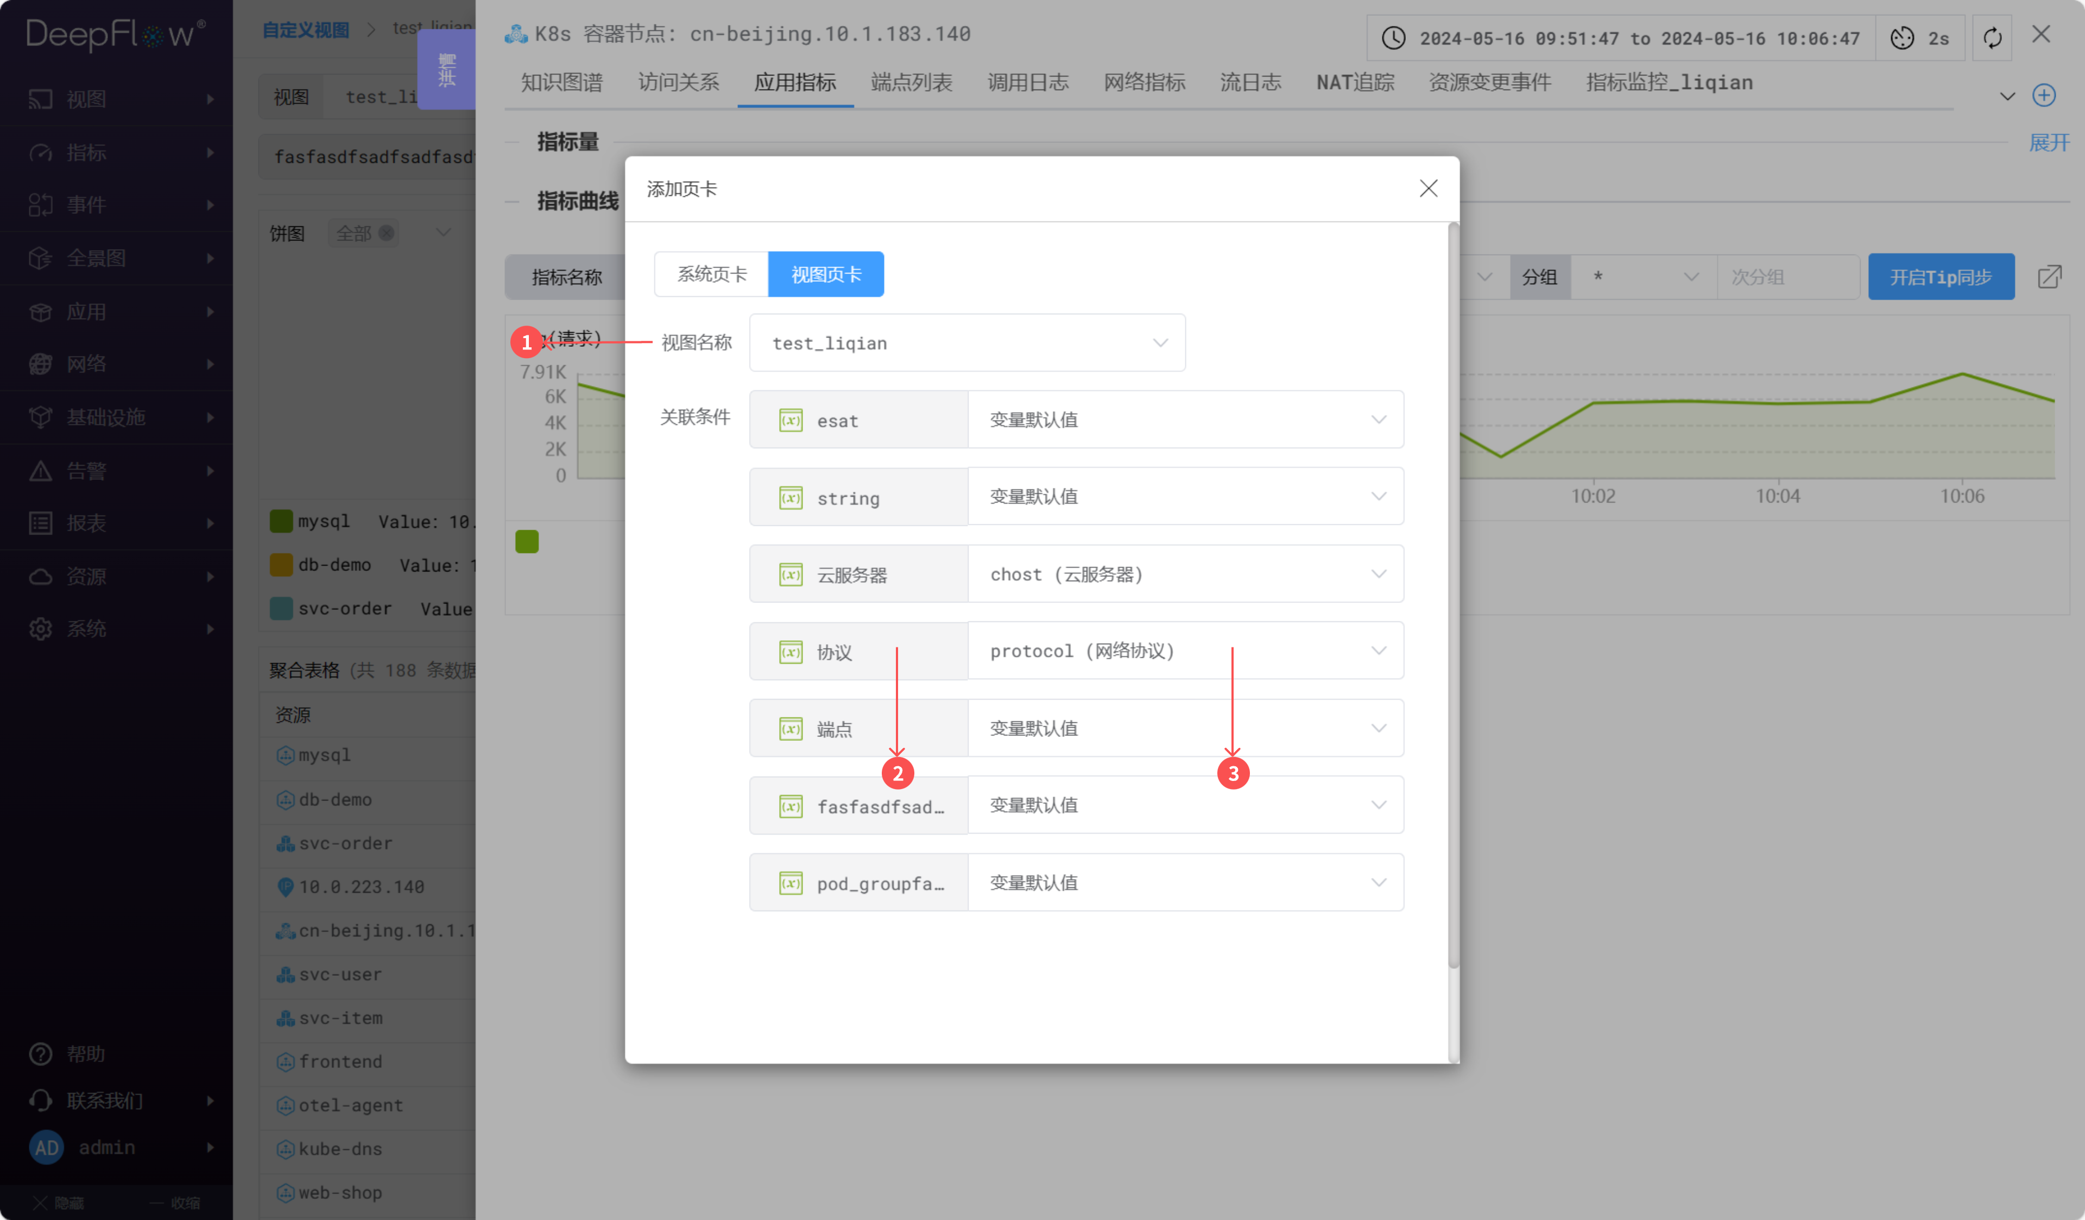The width and height of the screenshot is (2085, 1220).
Task: Open the 帮助 help icon
Action: pos(40,1054)
